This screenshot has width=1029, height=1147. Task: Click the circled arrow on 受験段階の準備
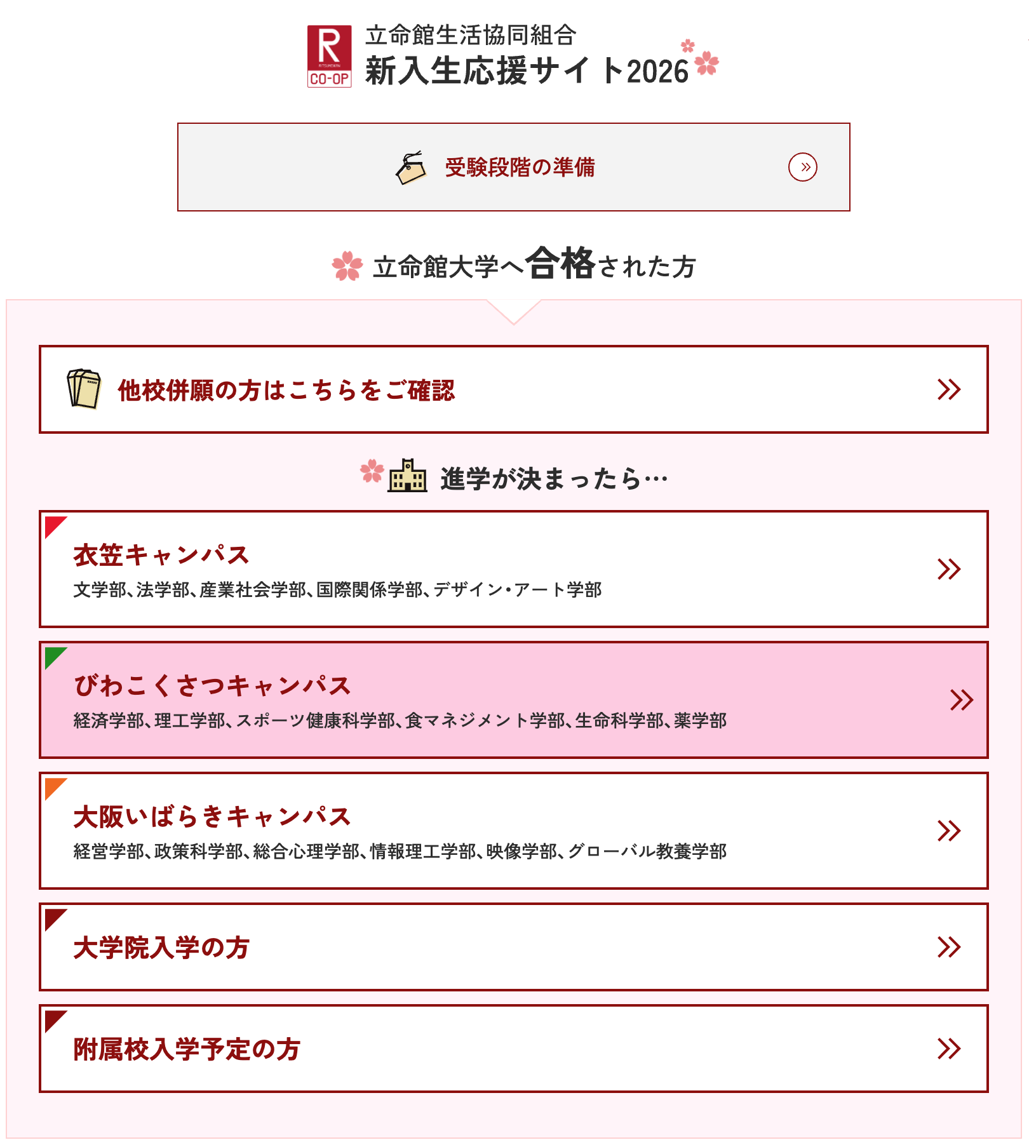802,167
